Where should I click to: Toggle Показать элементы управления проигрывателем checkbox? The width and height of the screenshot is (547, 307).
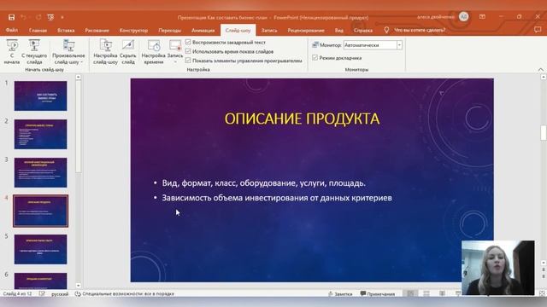(188, 61)
